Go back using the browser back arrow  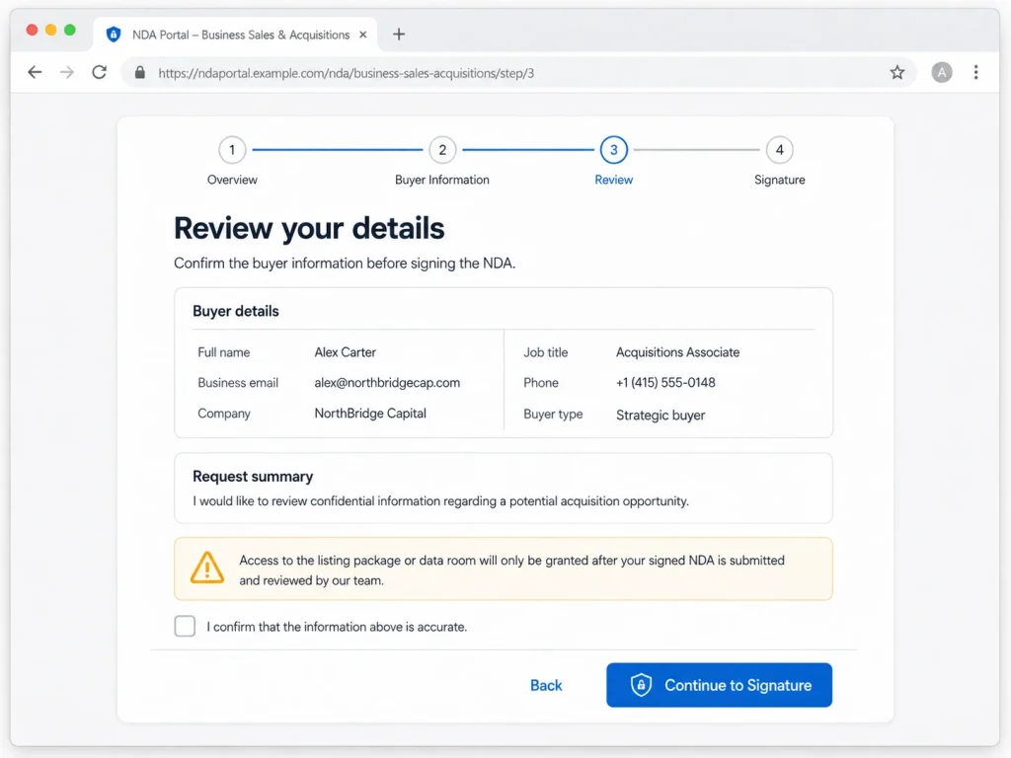click(x=35, y=72)
